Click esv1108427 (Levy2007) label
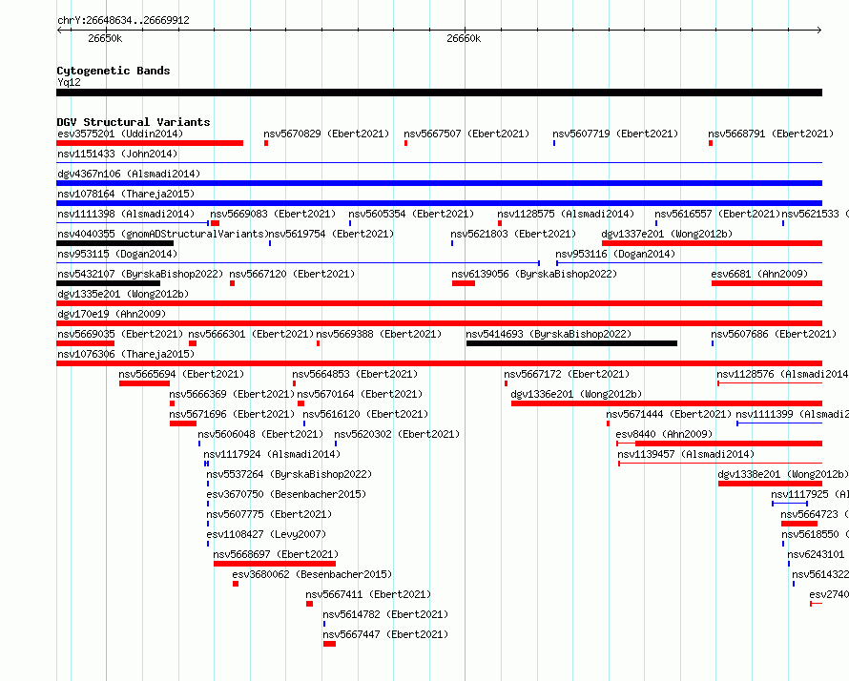The image size is (849, 681). 266,534
